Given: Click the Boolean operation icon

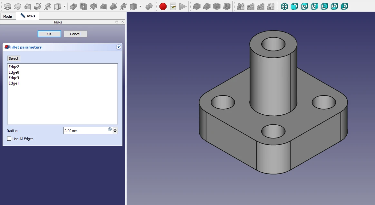Looking at the screenshot, I should click(149, 6).
